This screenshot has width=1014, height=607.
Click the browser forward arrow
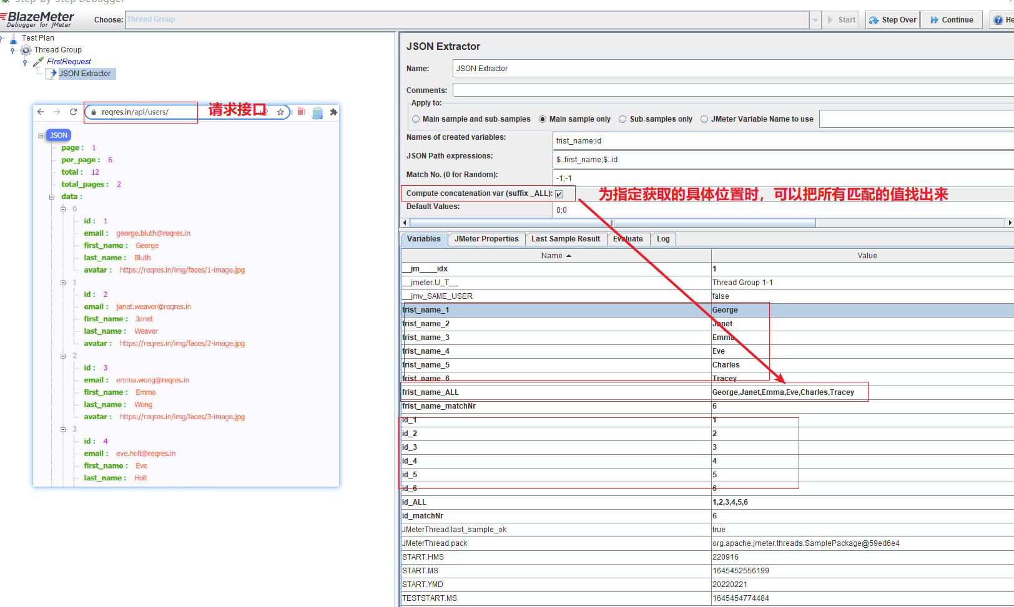(57, 112)
